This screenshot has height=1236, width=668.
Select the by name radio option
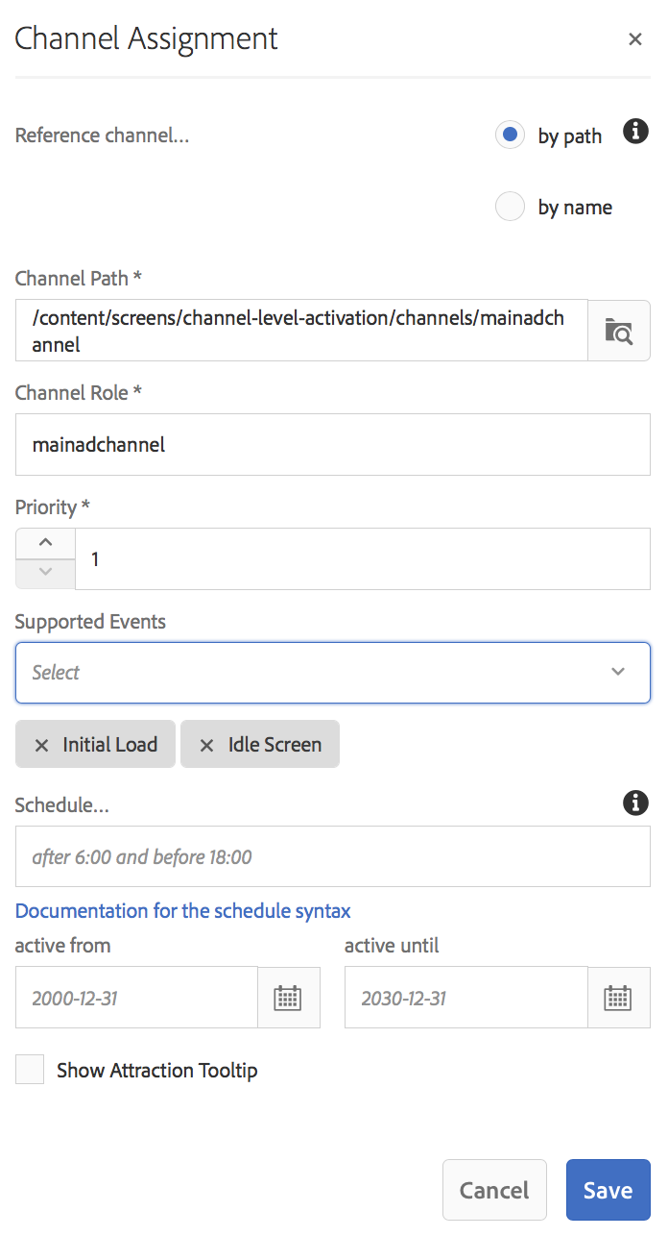(x=510, y=207)
